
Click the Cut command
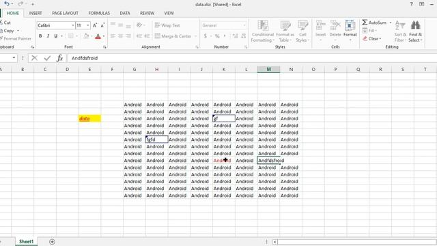(5, 23)
